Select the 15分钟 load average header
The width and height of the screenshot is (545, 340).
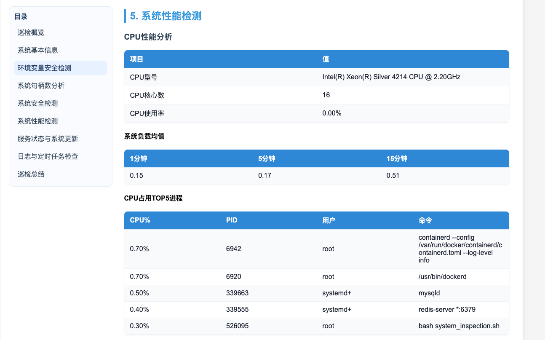(x=397, y=159)
